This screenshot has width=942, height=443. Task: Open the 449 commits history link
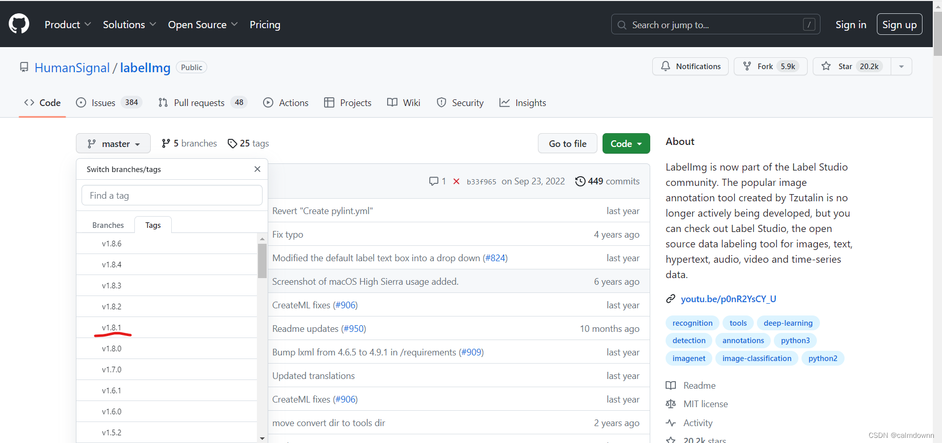[608, 181]
